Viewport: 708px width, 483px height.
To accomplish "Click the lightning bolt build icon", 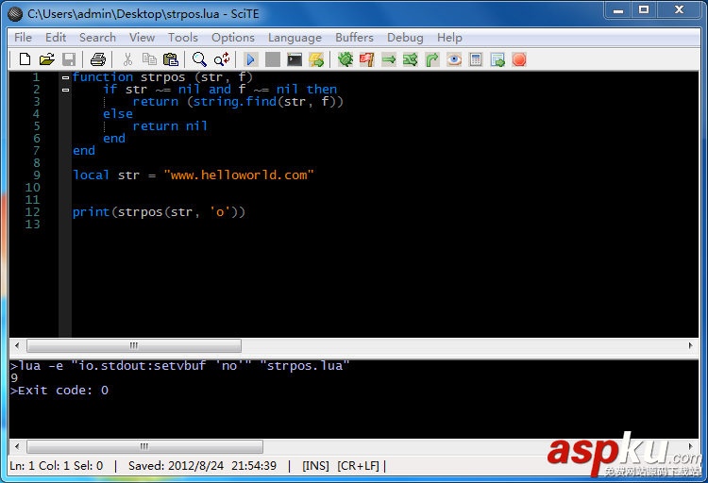I will pyautogui.click(x=316, y=59).
